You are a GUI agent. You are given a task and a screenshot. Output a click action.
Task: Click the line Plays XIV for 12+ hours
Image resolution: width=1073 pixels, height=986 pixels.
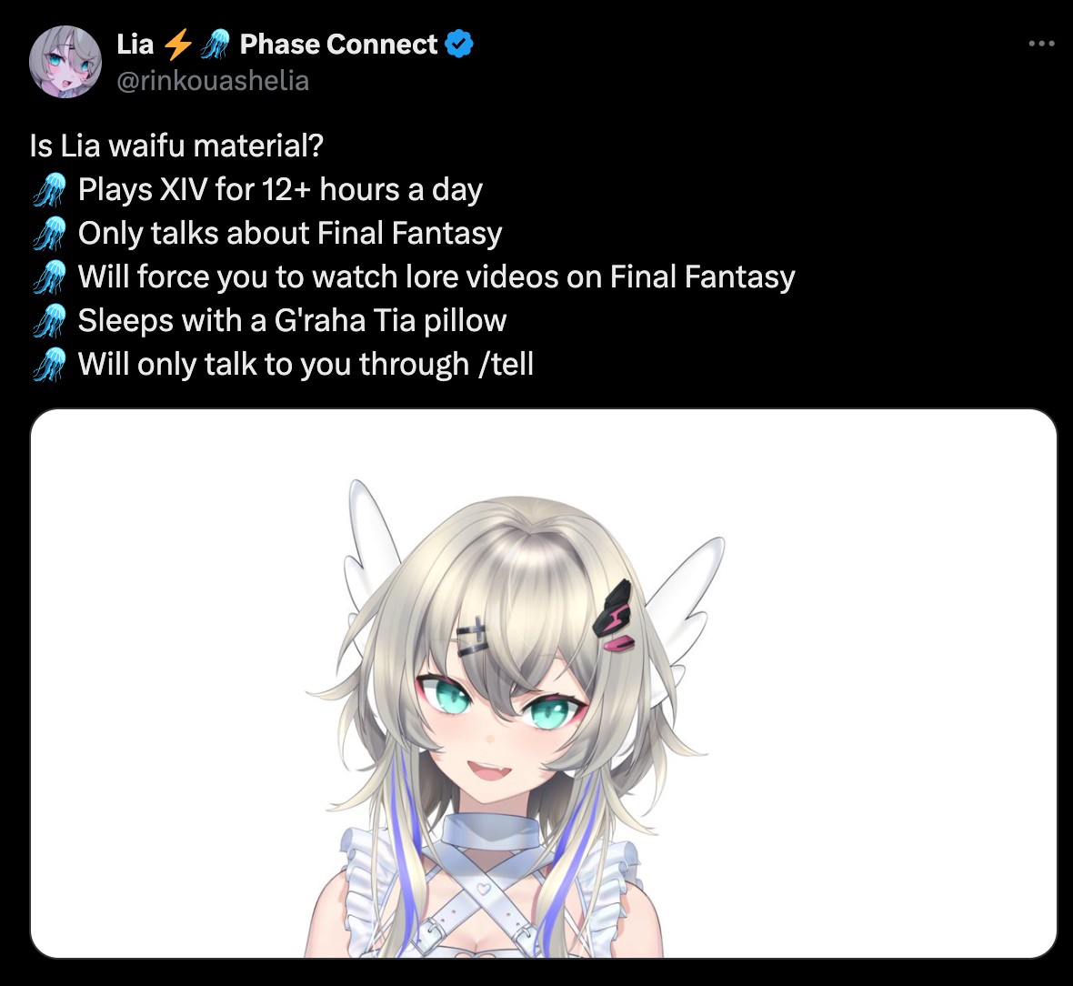point(281,190)
